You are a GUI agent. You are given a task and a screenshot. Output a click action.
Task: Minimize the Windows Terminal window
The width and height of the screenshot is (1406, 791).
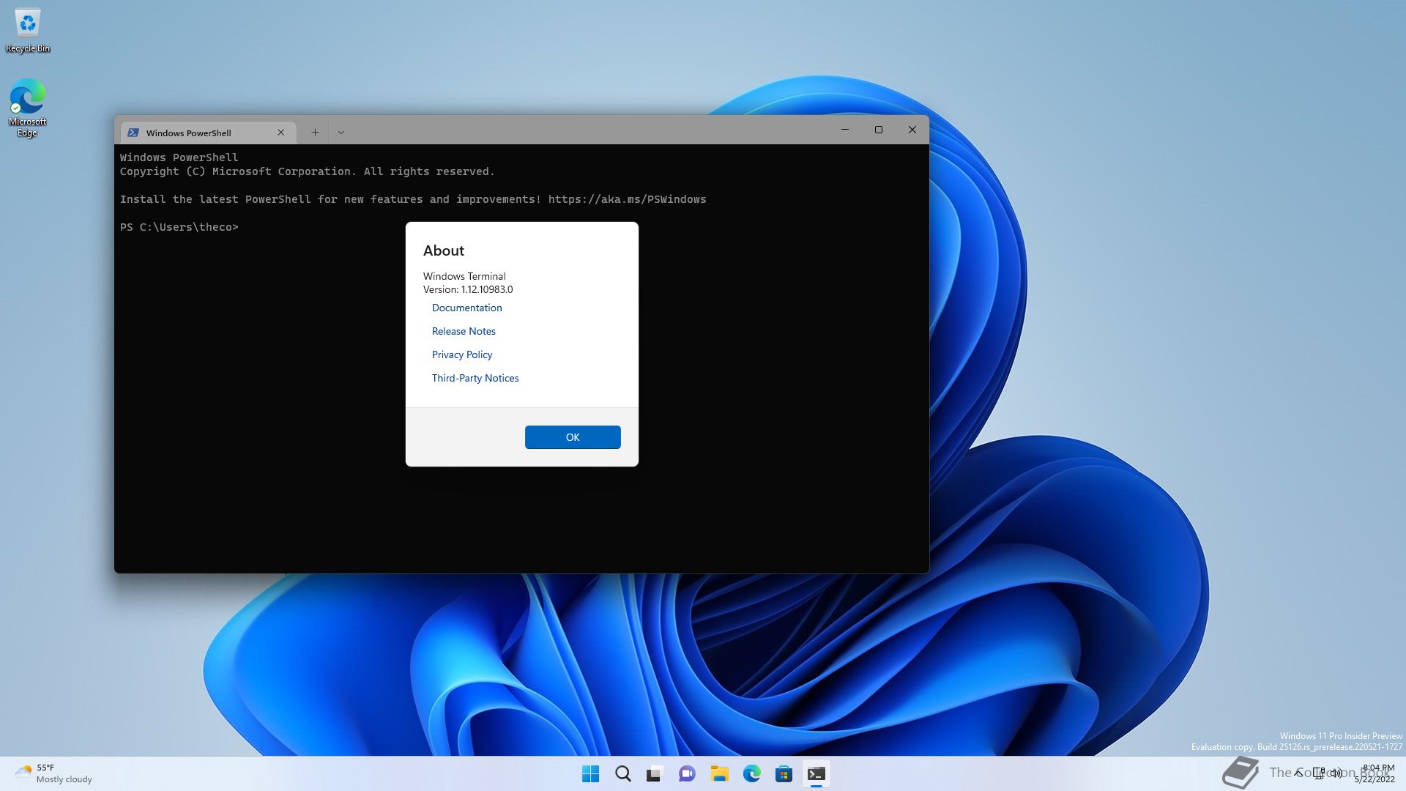[845, 130]
